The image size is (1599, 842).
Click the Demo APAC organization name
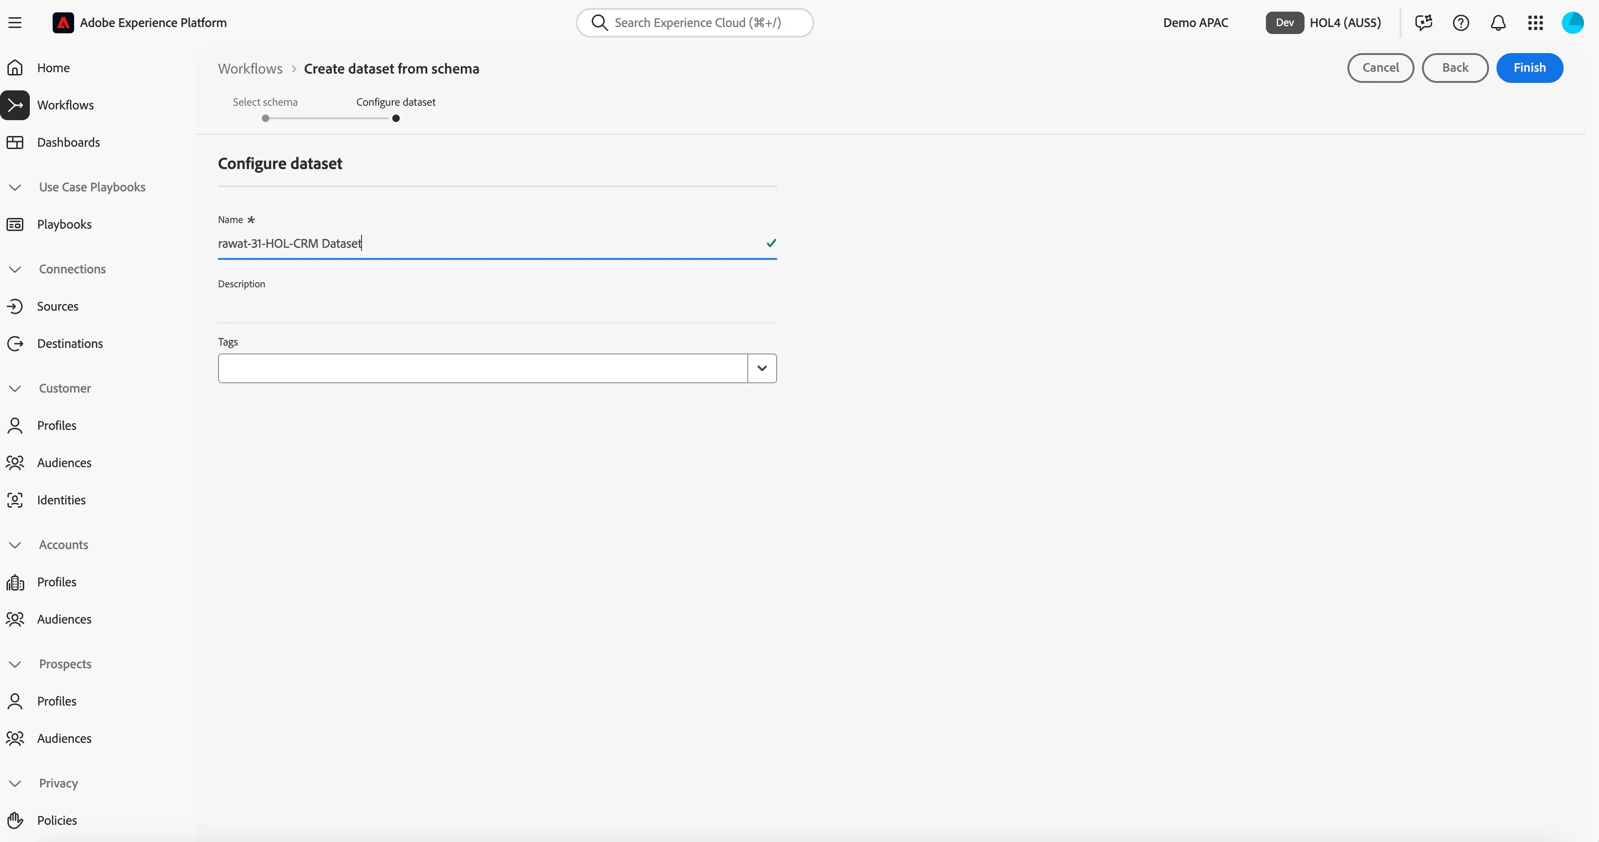pyautogui.click(x=1195, y=23)
